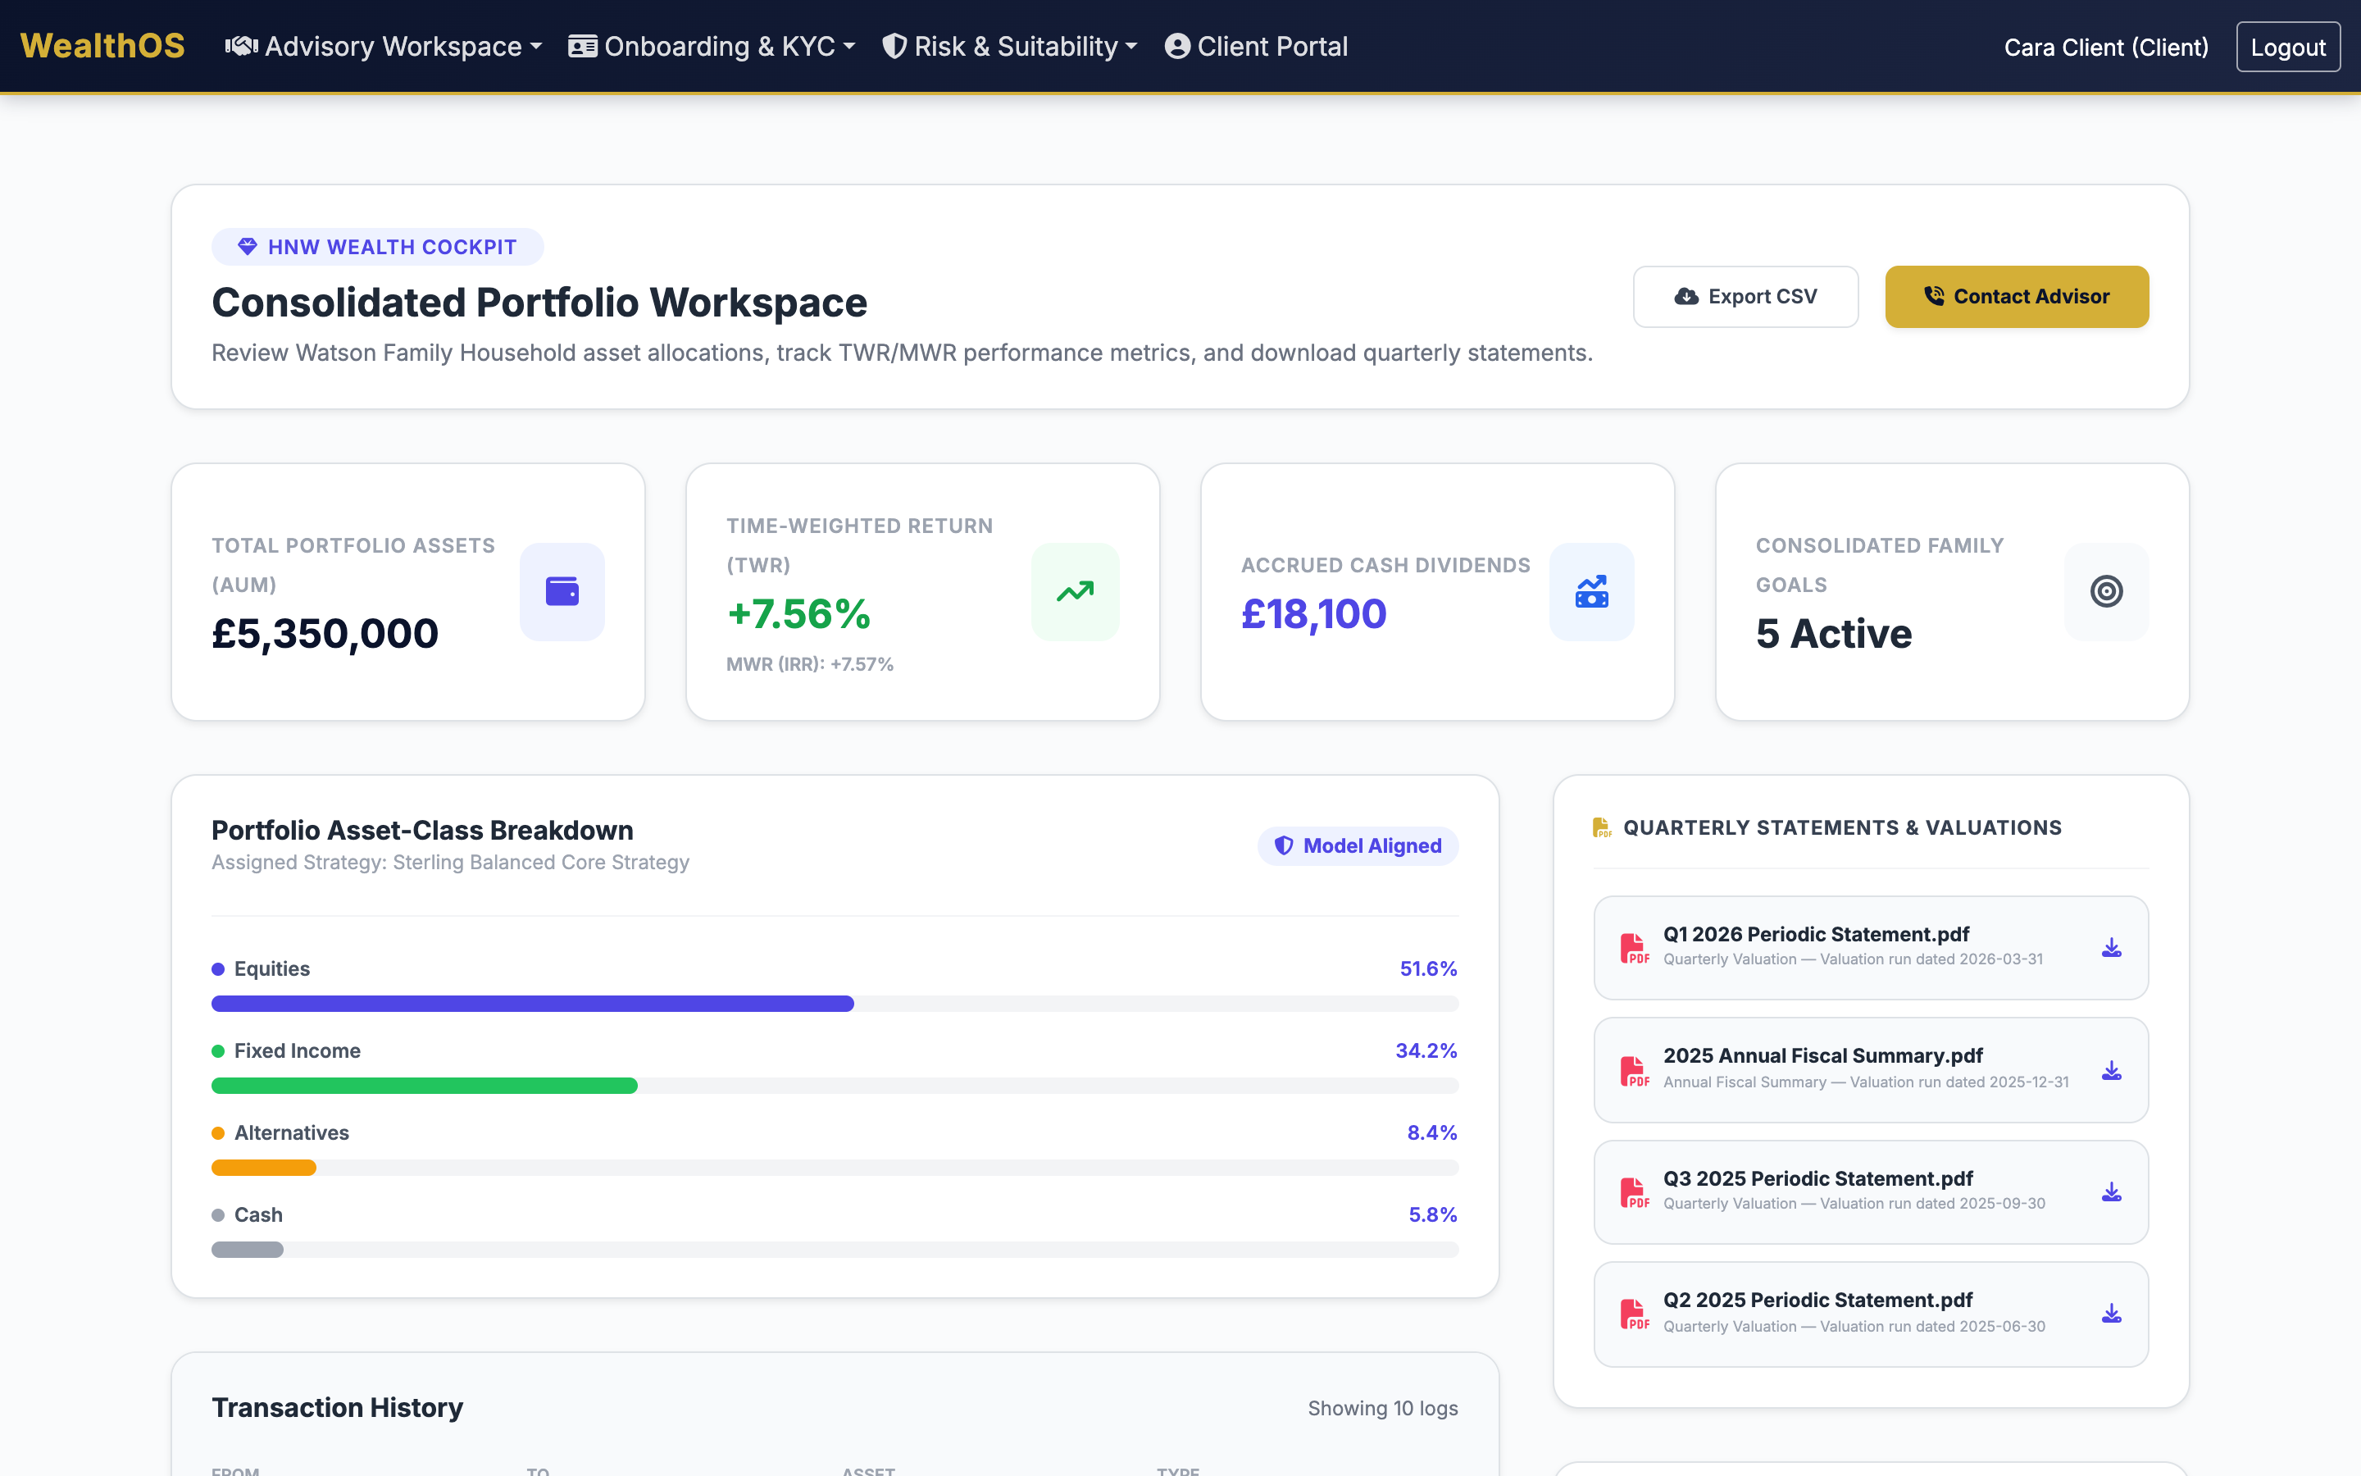Screen dimensions: 2361x1476
Task: Click the WealthOS brand logo
Action: [x=102, y=46]
